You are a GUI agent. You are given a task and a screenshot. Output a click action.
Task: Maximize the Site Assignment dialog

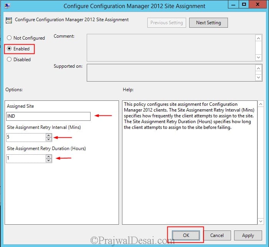point(244,5)
